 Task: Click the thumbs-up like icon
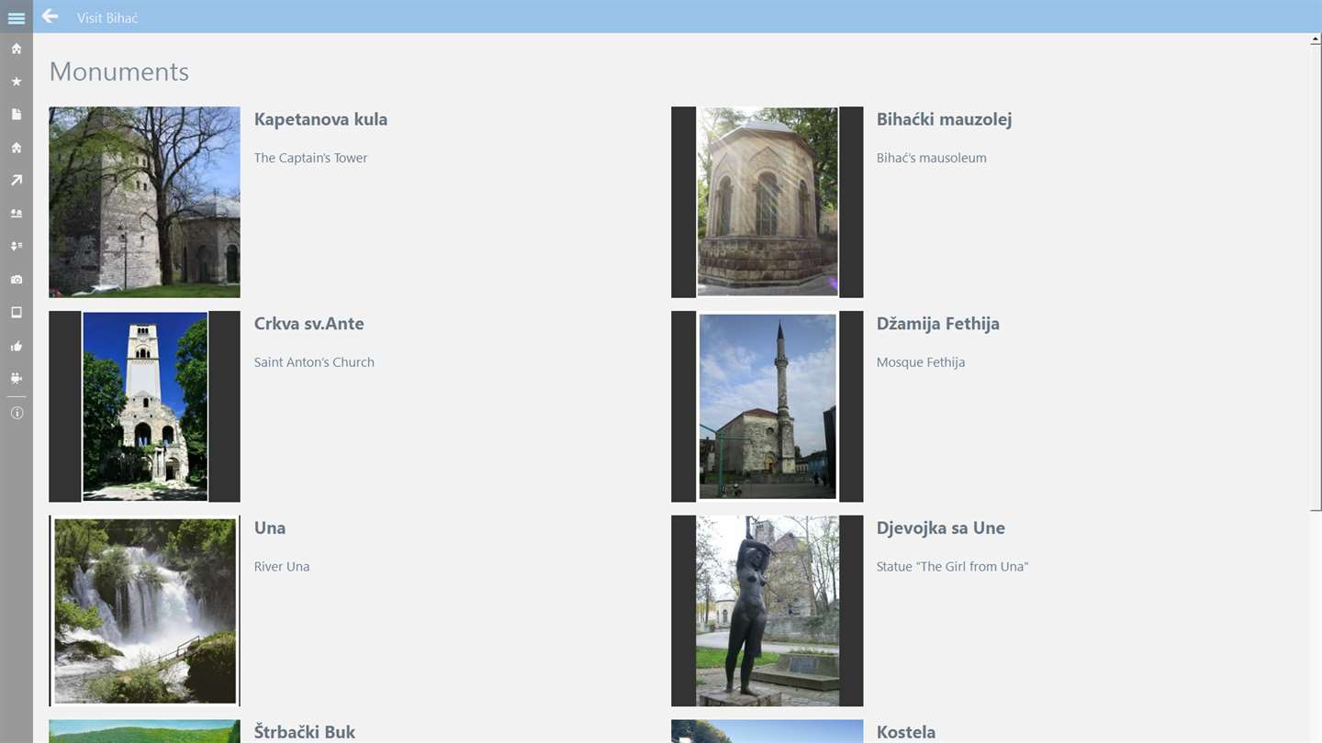(17, 346)
